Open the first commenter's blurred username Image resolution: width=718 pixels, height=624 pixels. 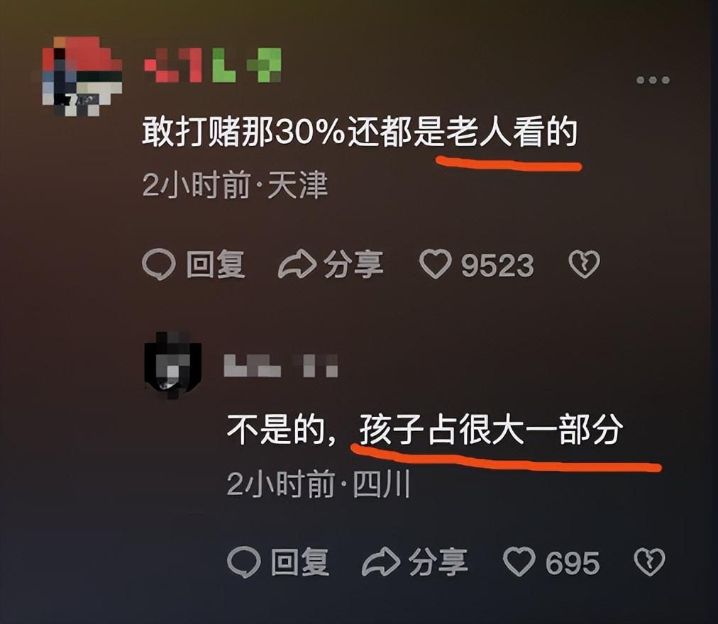212,65
